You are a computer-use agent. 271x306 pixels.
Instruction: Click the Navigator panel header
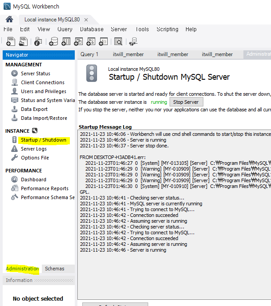click(39, 55)
